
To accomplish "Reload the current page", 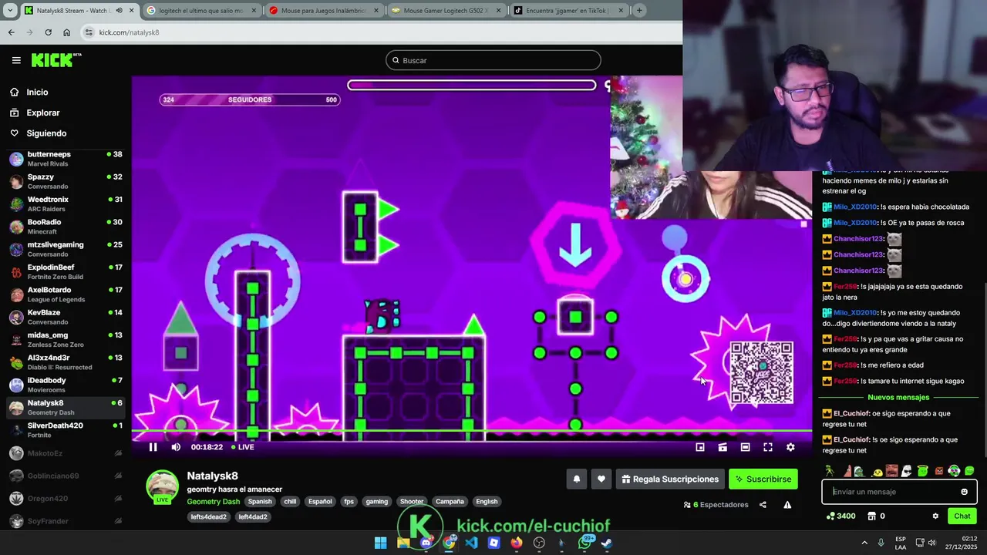I will (x=48, y=32).
